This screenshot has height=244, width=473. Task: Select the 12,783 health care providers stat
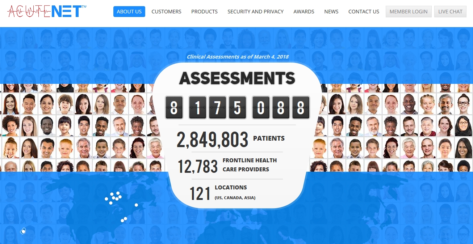point(198,166)
